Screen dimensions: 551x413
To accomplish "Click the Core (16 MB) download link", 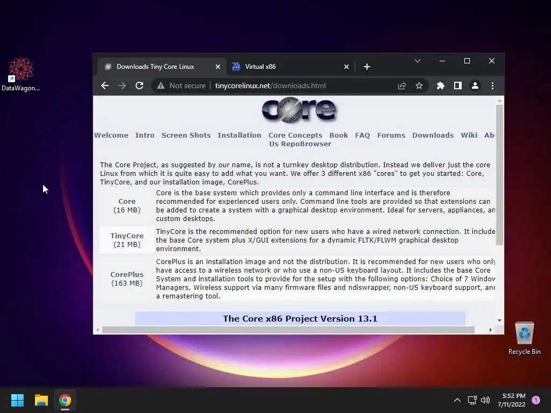I will coord(127,201).
